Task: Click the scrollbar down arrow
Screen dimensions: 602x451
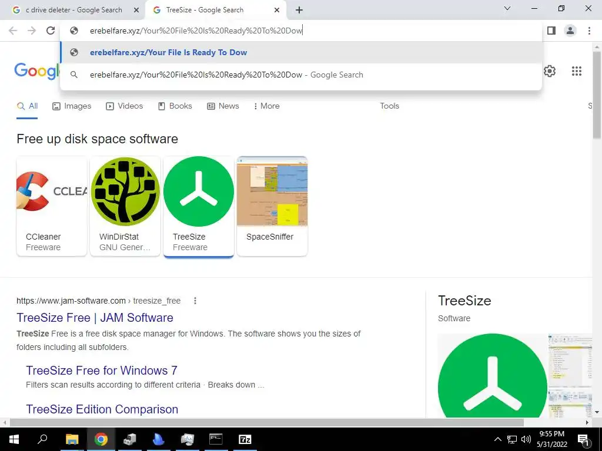Action: (597, 412)
